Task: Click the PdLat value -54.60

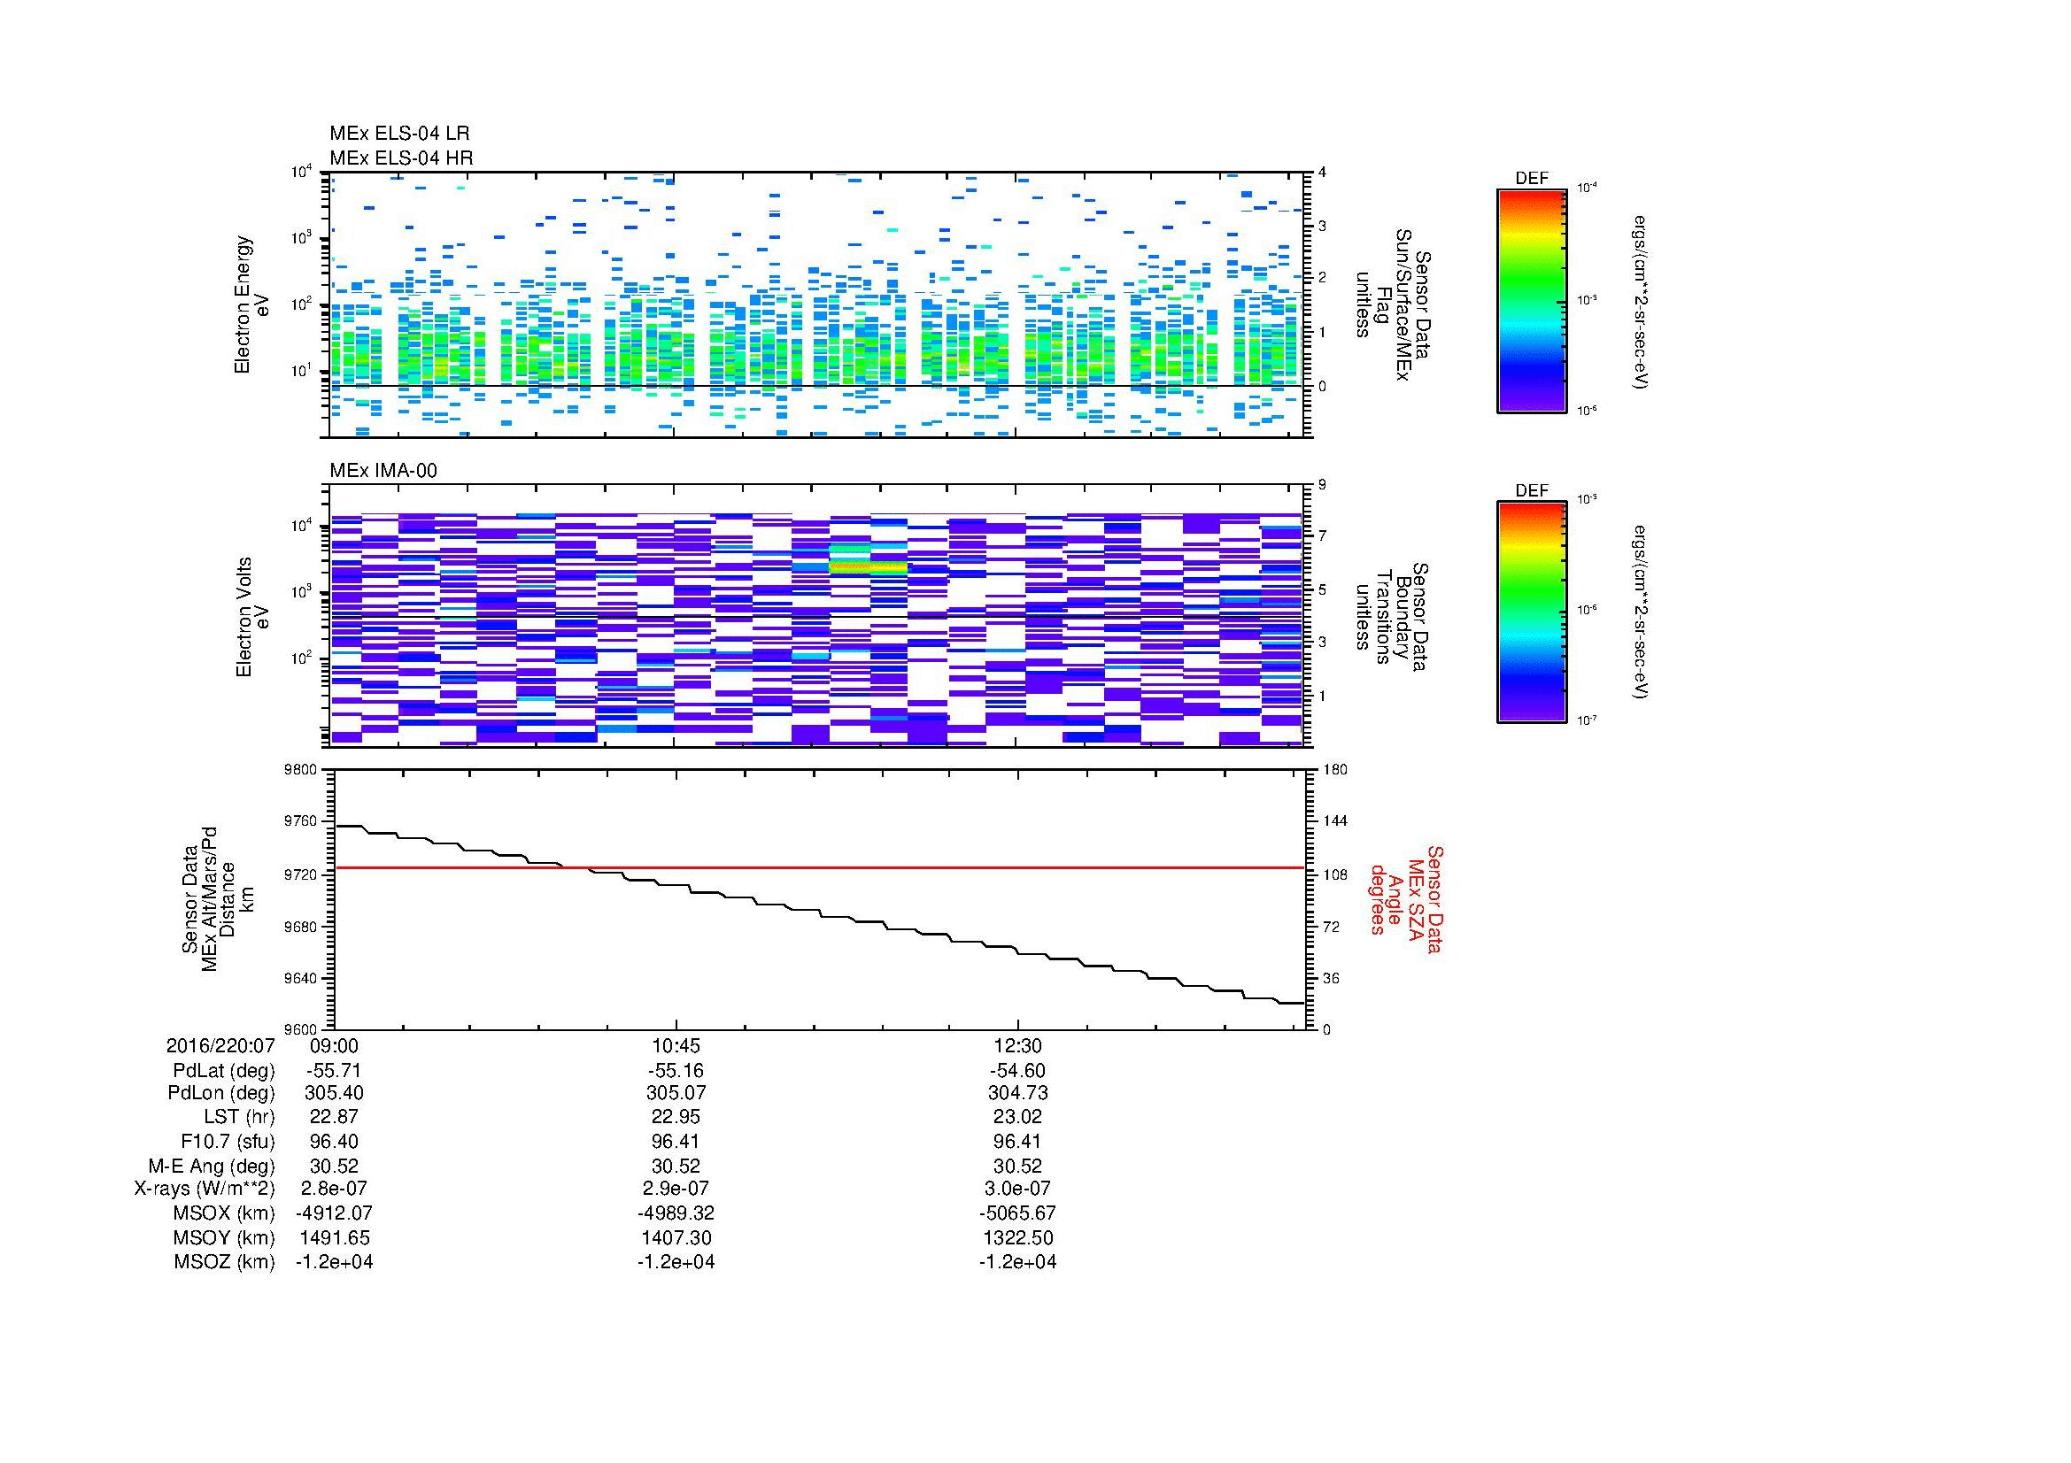Action: click(x=1017, y=1071)
